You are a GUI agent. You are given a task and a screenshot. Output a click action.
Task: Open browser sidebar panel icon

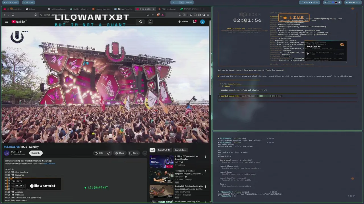[x=195, y=15]
